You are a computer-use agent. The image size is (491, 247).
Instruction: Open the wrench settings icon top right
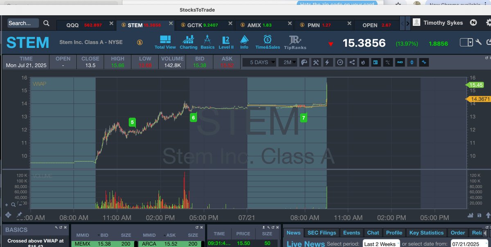click(x=480, y=42)
